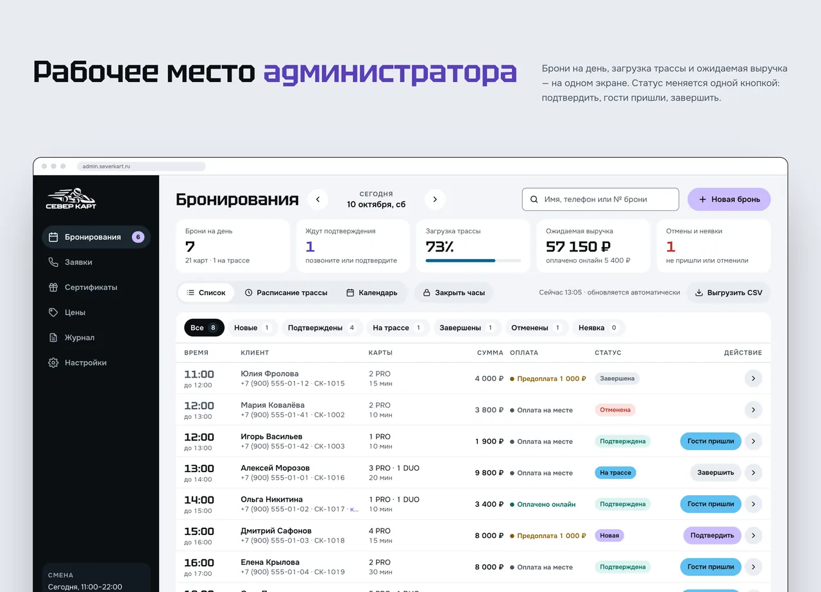Open Цены section in sidebar
The height and width of the screenshot is (592, 821).
96,312
